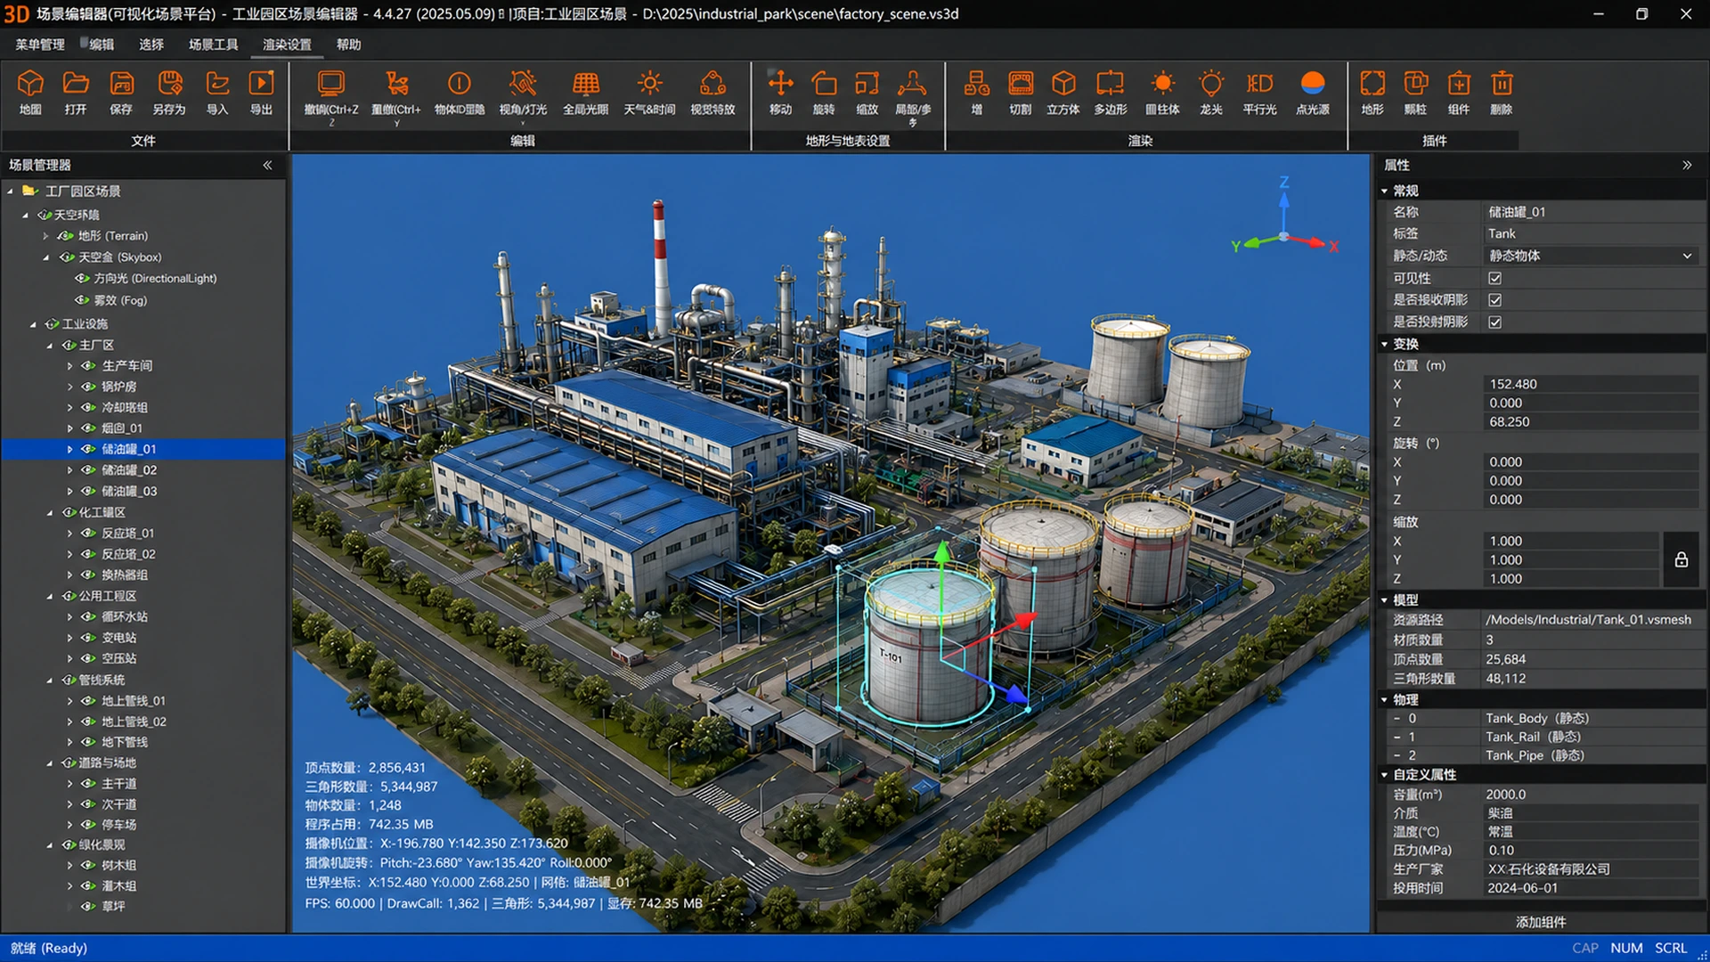Toggle the 是否接收阴影 checkbox
Viewport: 1710px width, 962px height.
coord(1495,300)
